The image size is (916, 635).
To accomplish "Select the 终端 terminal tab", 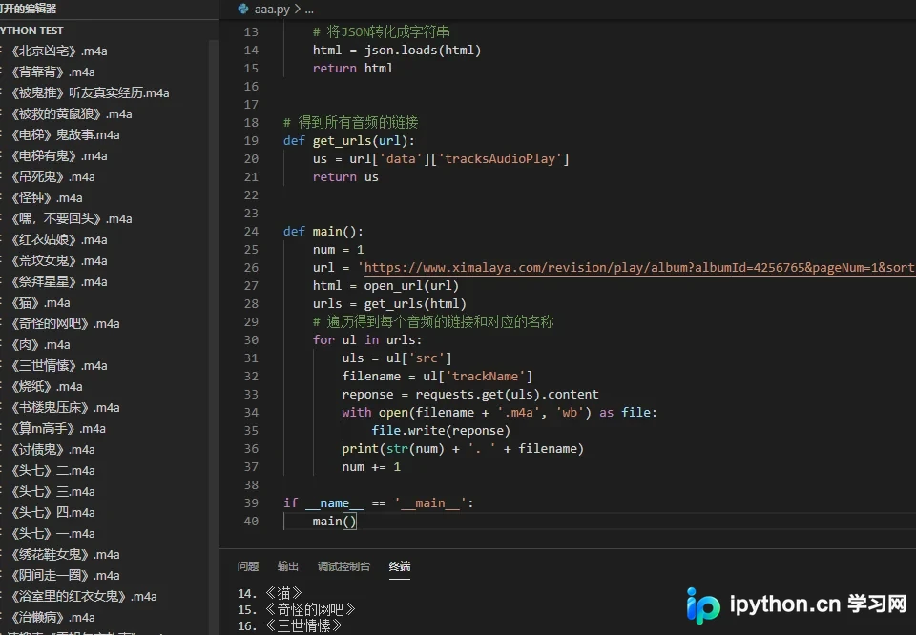I will [x=400, y=566].
